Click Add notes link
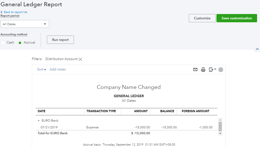This screenshot has width=260, height=147. point(58,69)
